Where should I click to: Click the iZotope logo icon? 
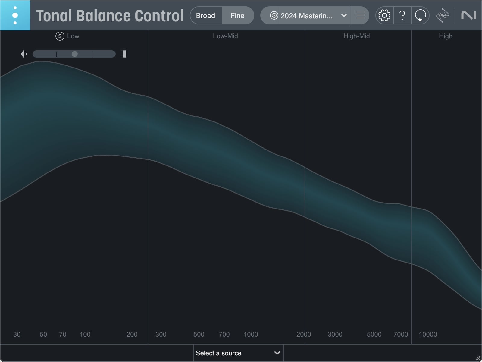[442, 16]
